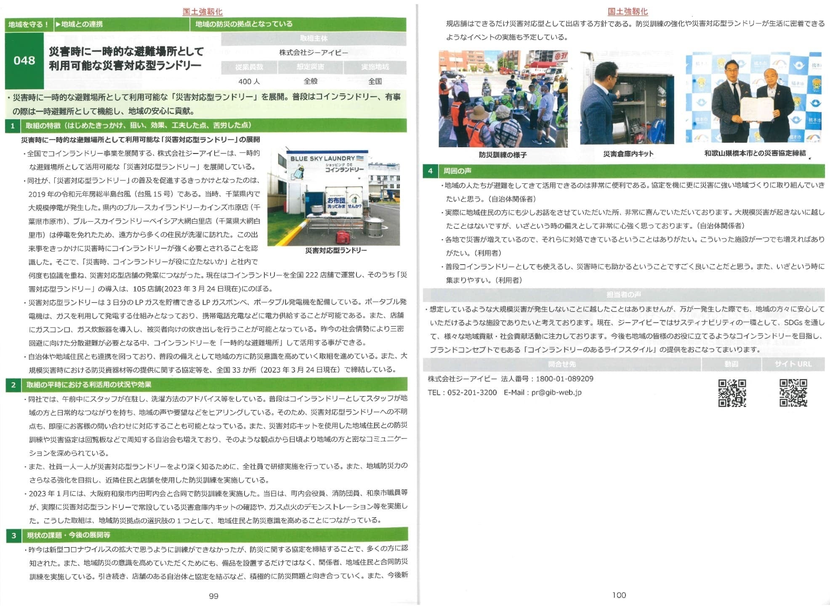Open the 橋本市 agreement signing photo
Viewport: 830px width, 609px height.
click(753, 98)
